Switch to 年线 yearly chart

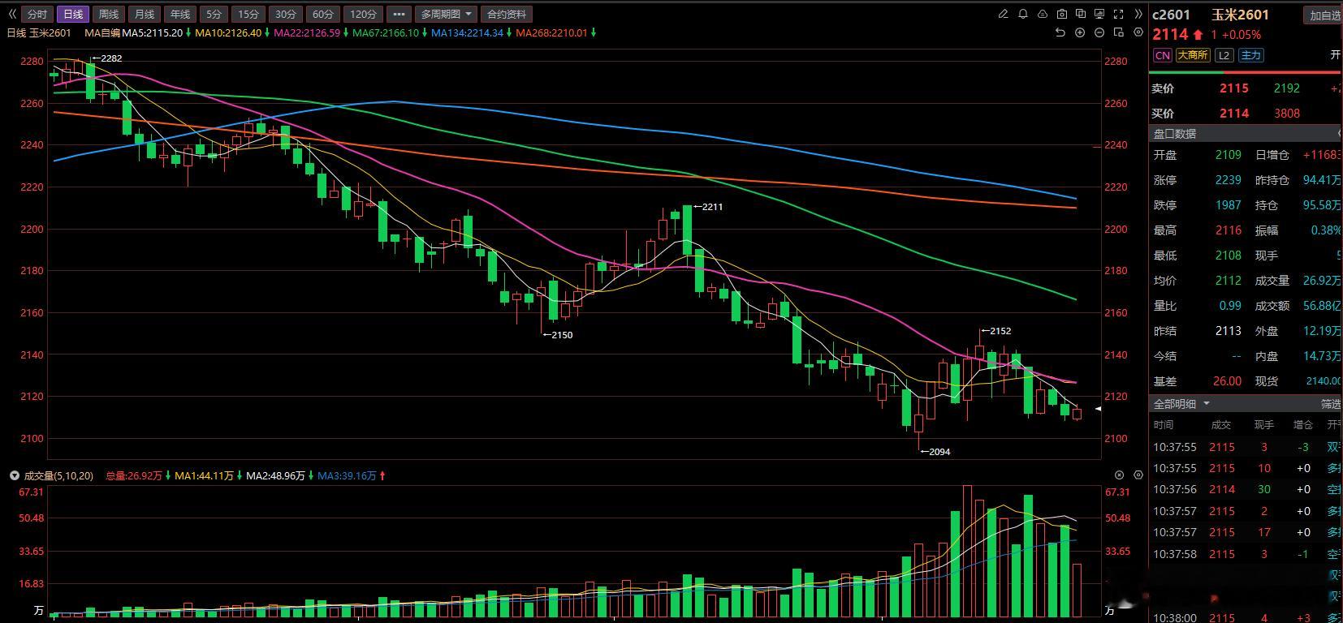180,14
